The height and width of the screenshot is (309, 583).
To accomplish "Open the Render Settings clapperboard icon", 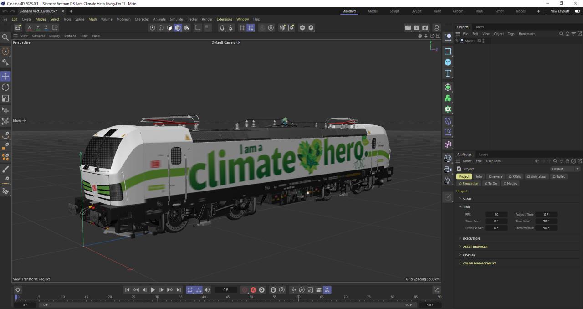I will coord(425,28).
